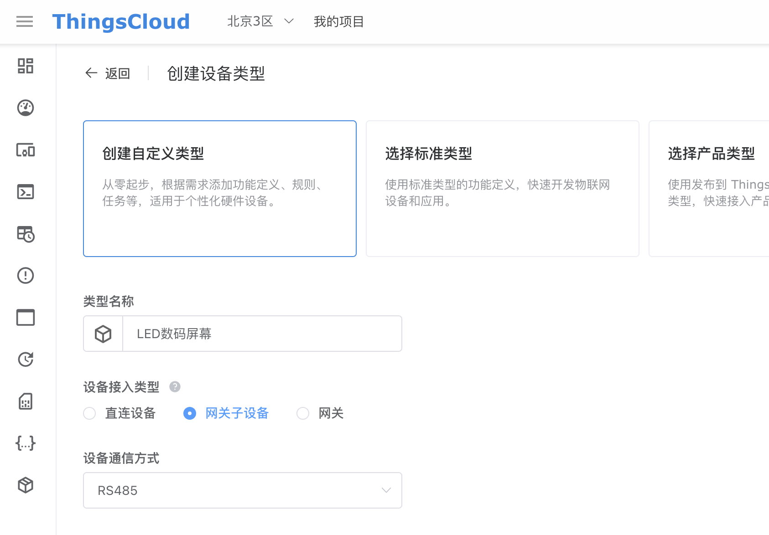Screen dimensions: 769x535
Task: Open the window application sidebar icon
Action: coord(26,317)
